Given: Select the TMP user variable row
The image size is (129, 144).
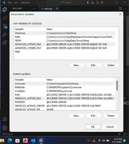Looking at the screenshot, I should [65, 52].
